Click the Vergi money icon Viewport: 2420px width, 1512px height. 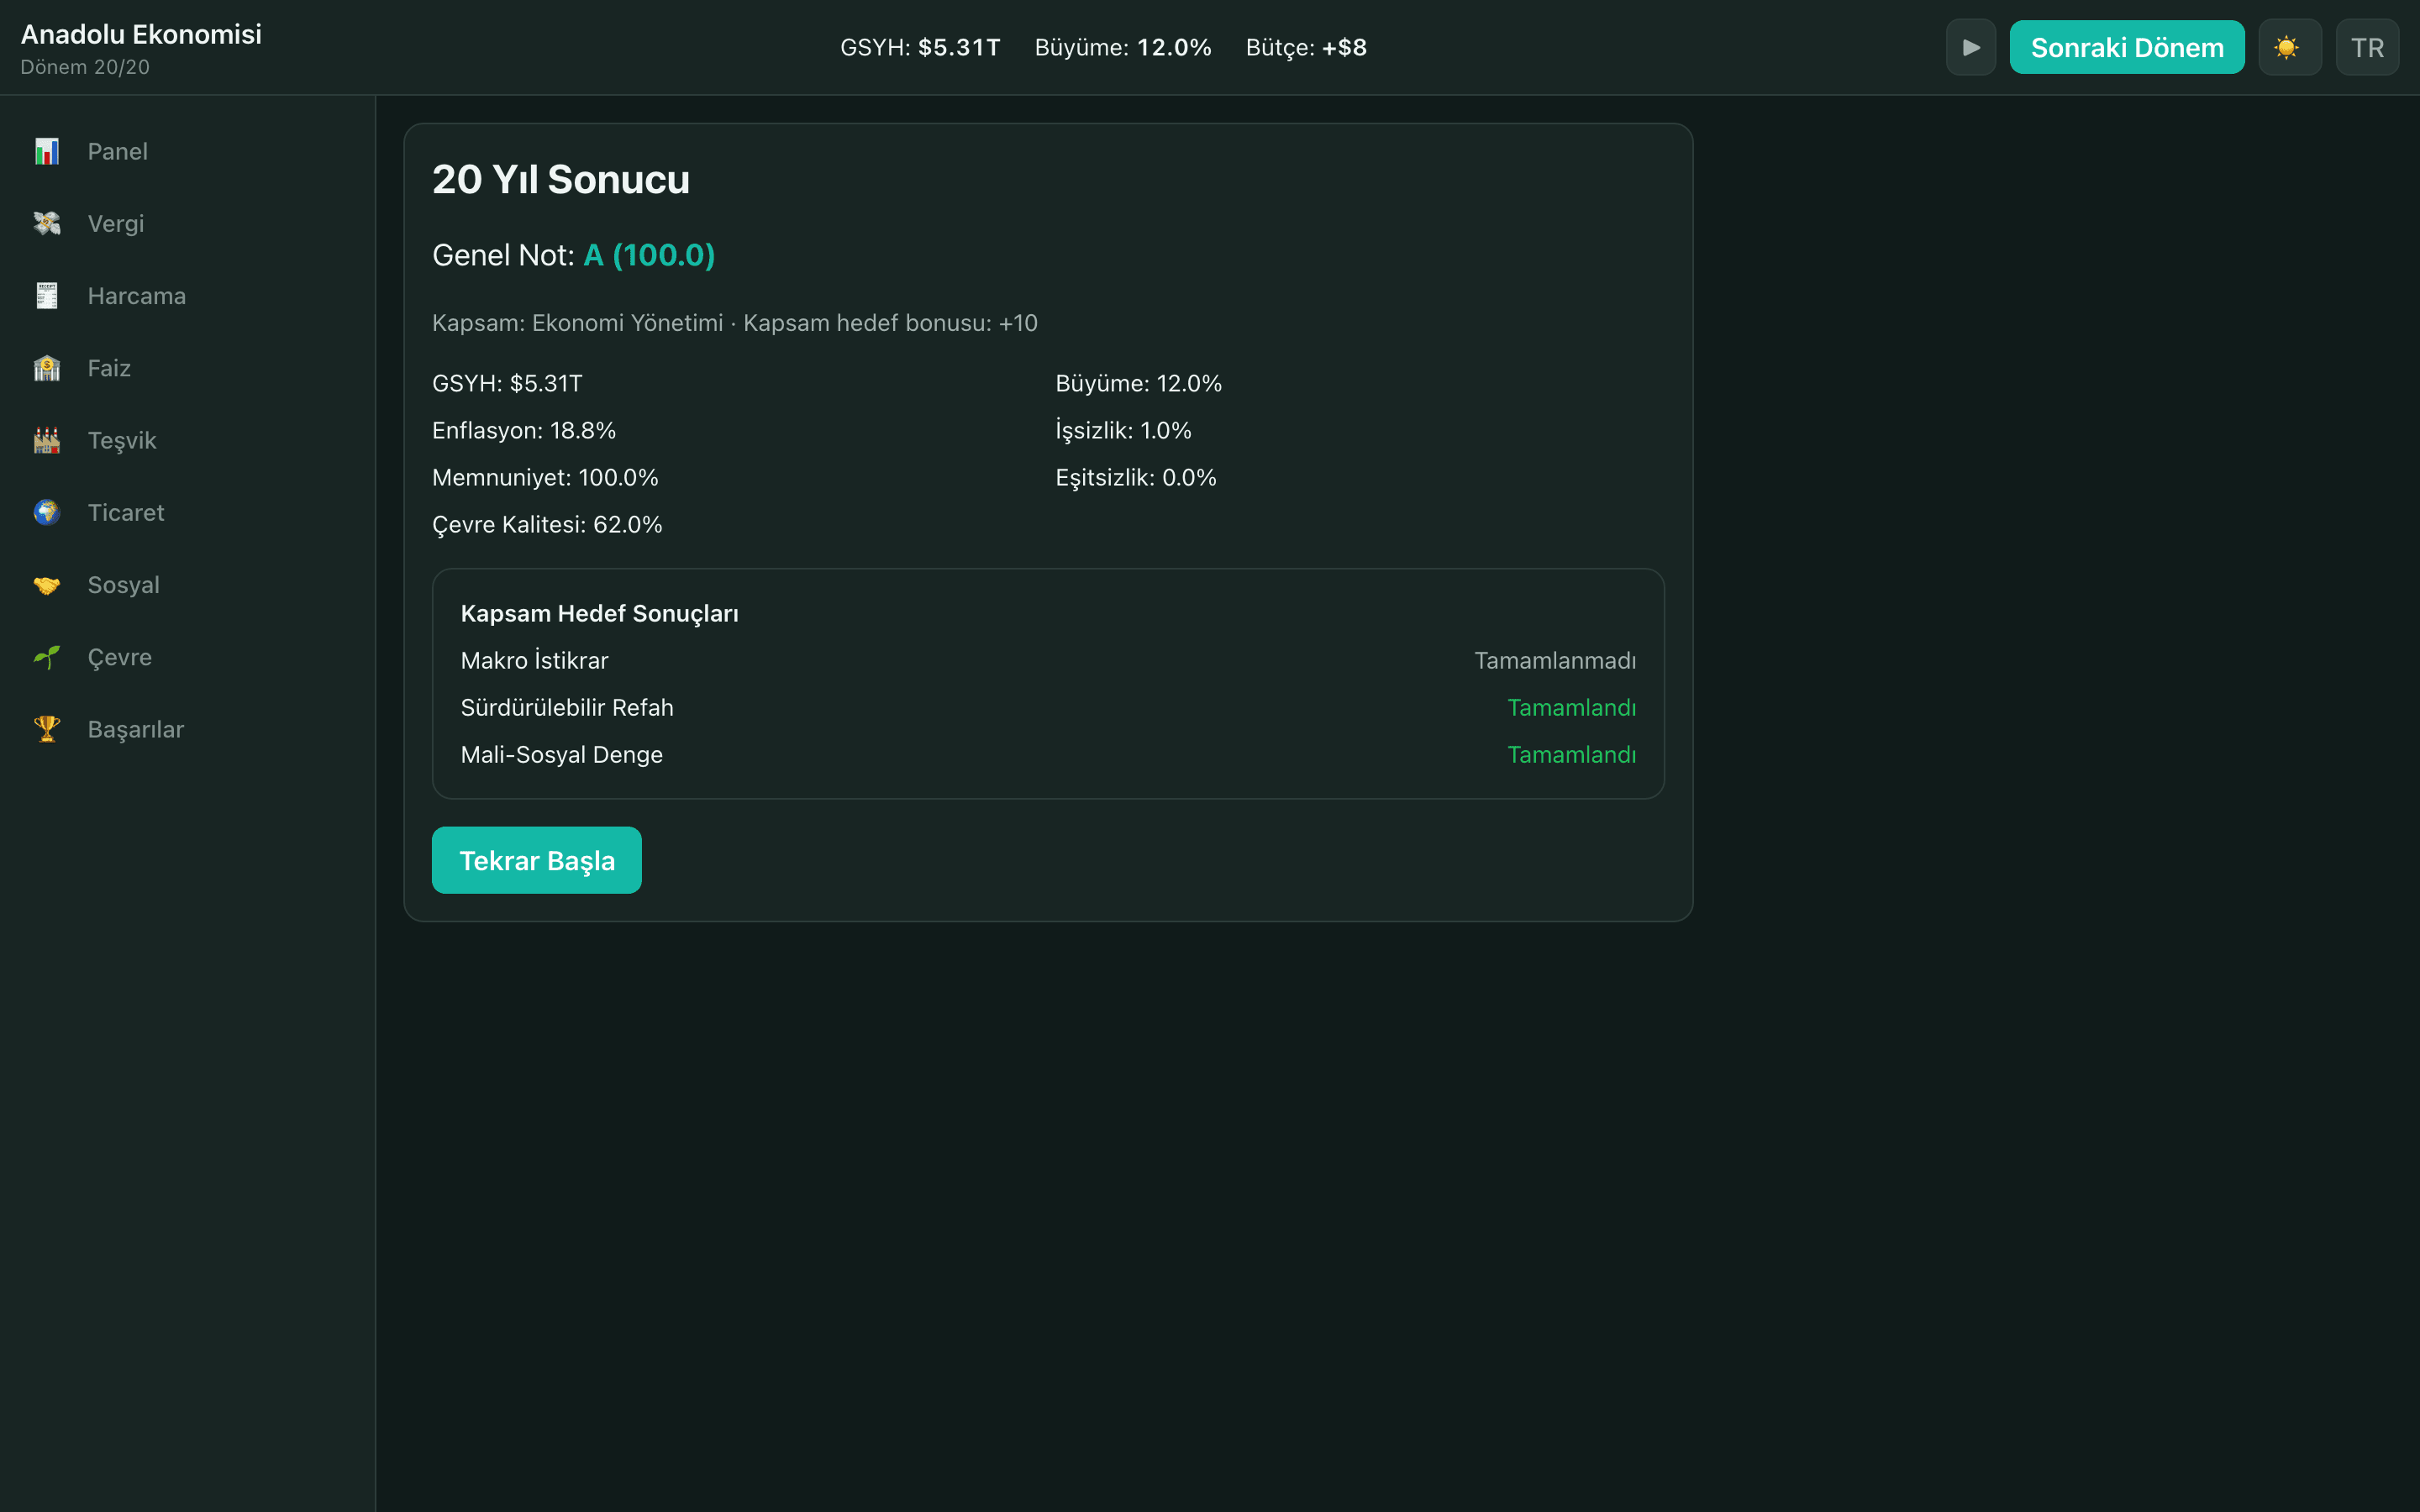coord(47,224)
